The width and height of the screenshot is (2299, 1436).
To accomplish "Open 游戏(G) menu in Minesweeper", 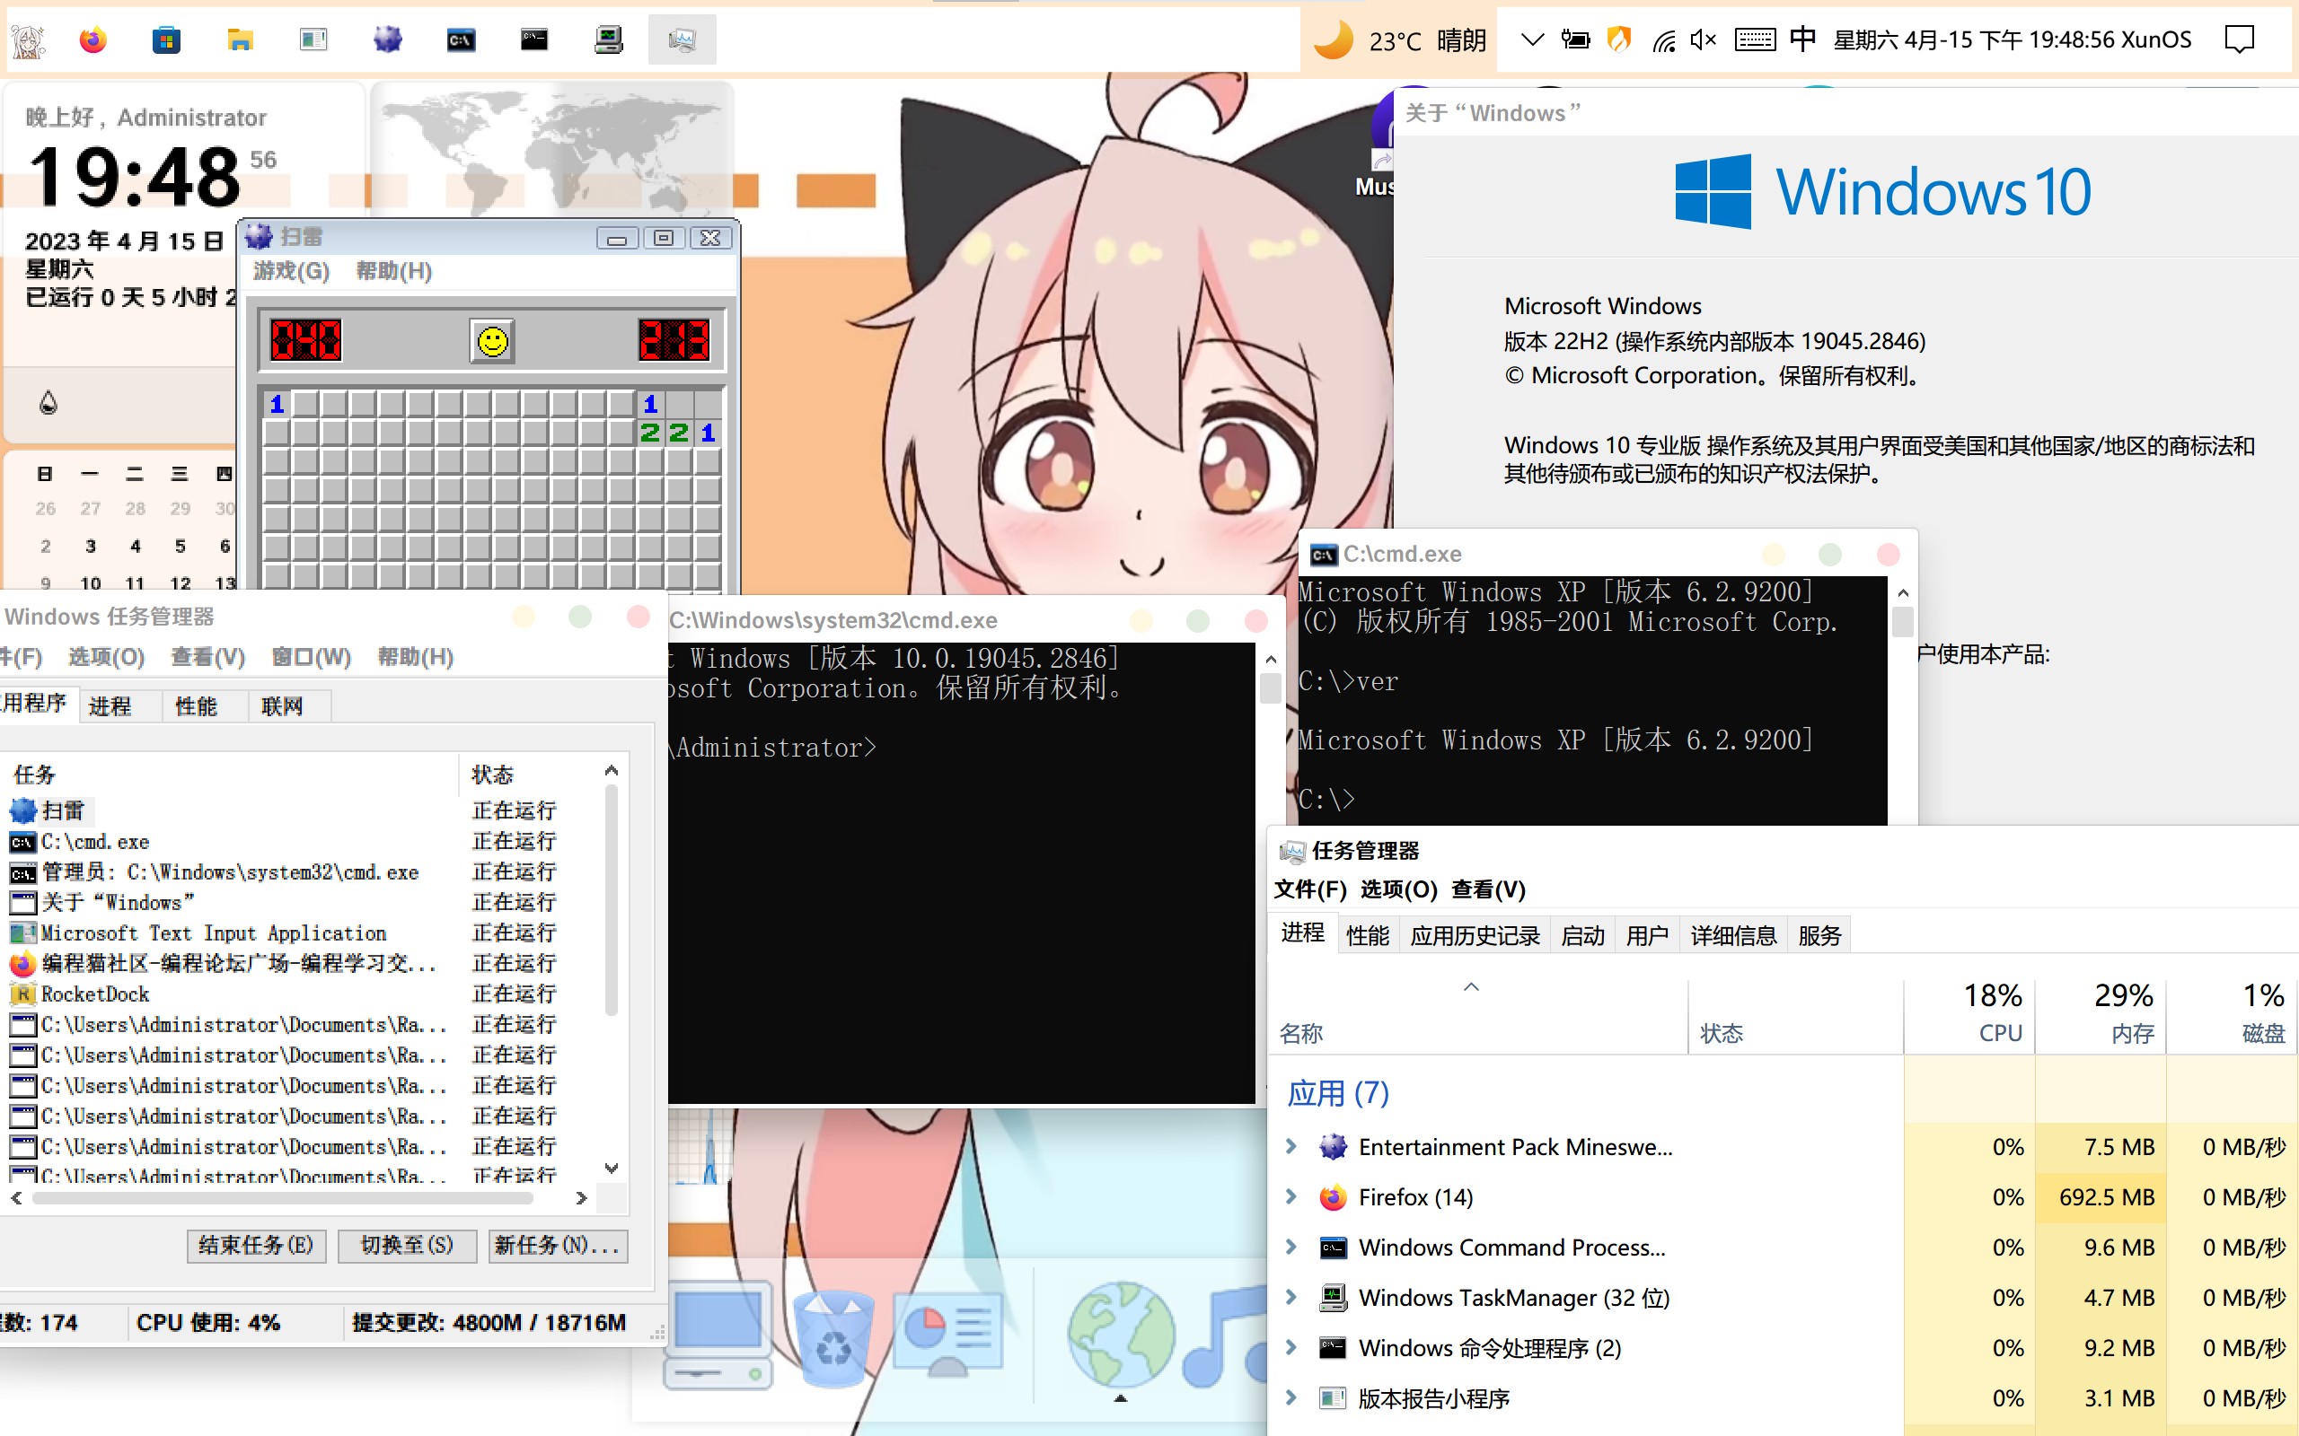I will pos(291,272).
